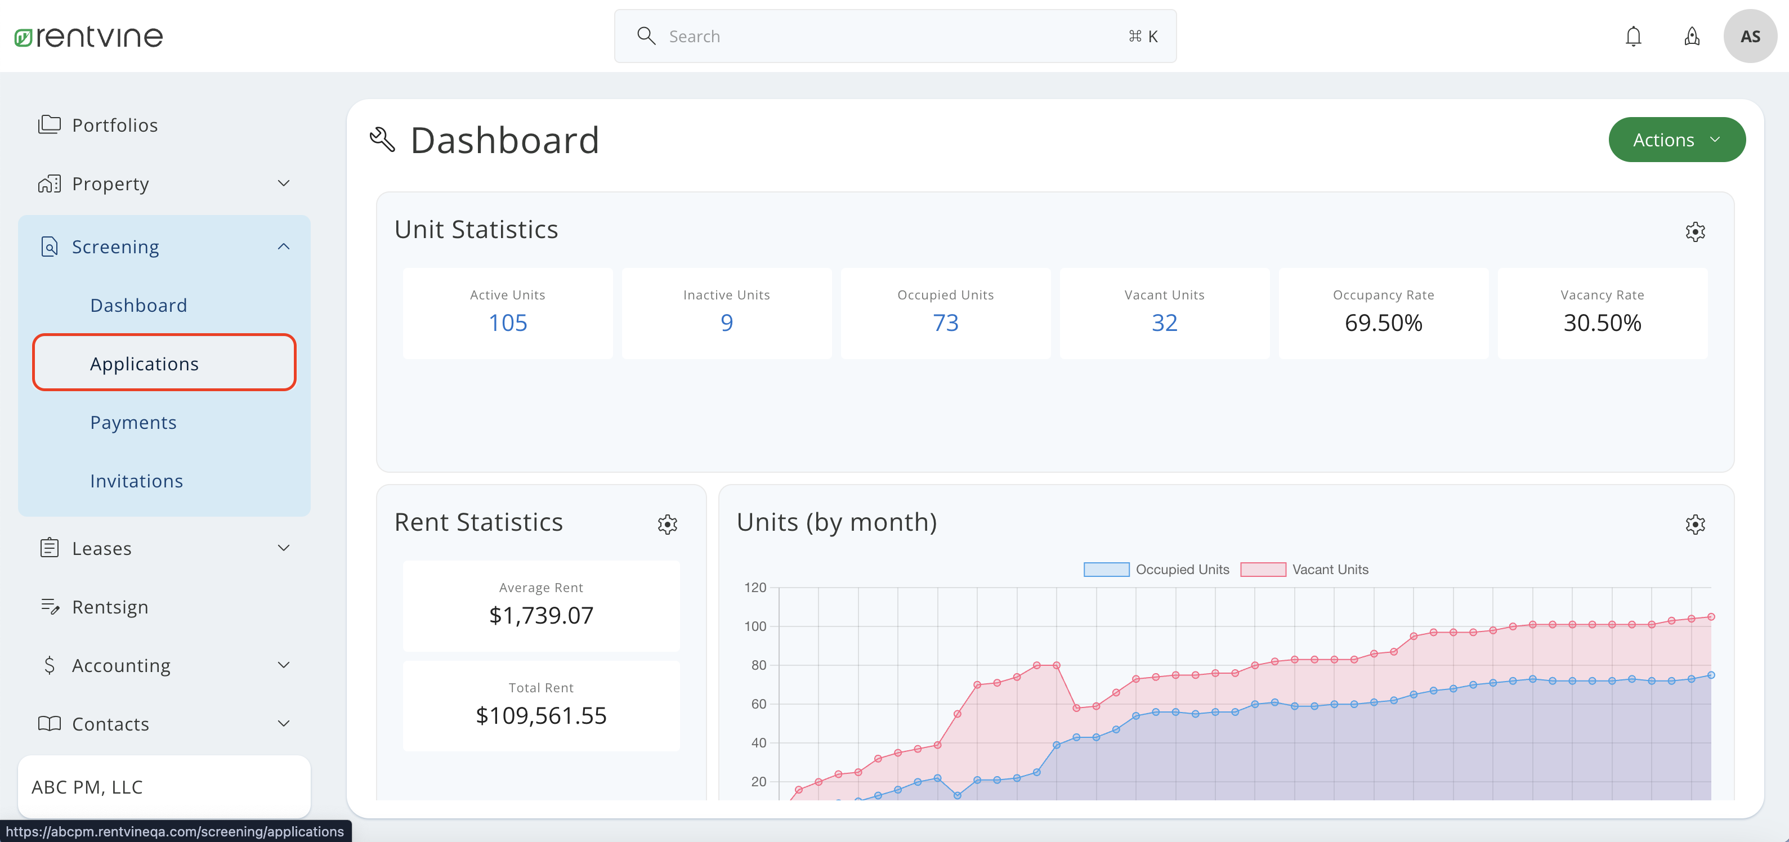The image size is (1789, 842).
Task: Open Payments under Screening
Action: pyautogui.click(x=133, y=422)
